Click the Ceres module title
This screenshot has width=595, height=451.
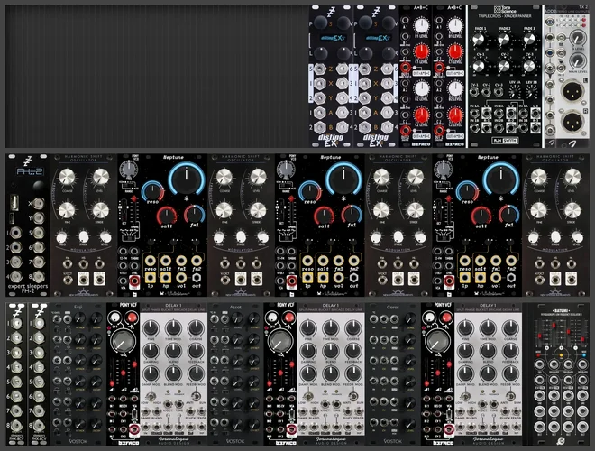coord(393,307)
